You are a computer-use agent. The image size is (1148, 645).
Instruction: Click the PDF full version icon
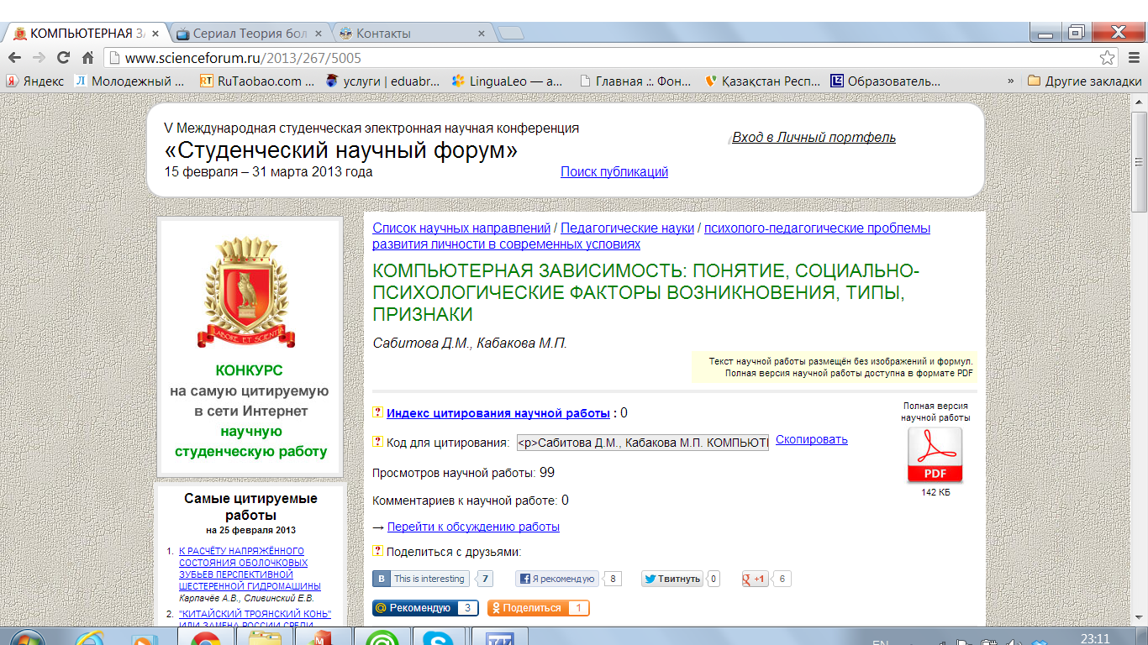[x=935, y=455]
